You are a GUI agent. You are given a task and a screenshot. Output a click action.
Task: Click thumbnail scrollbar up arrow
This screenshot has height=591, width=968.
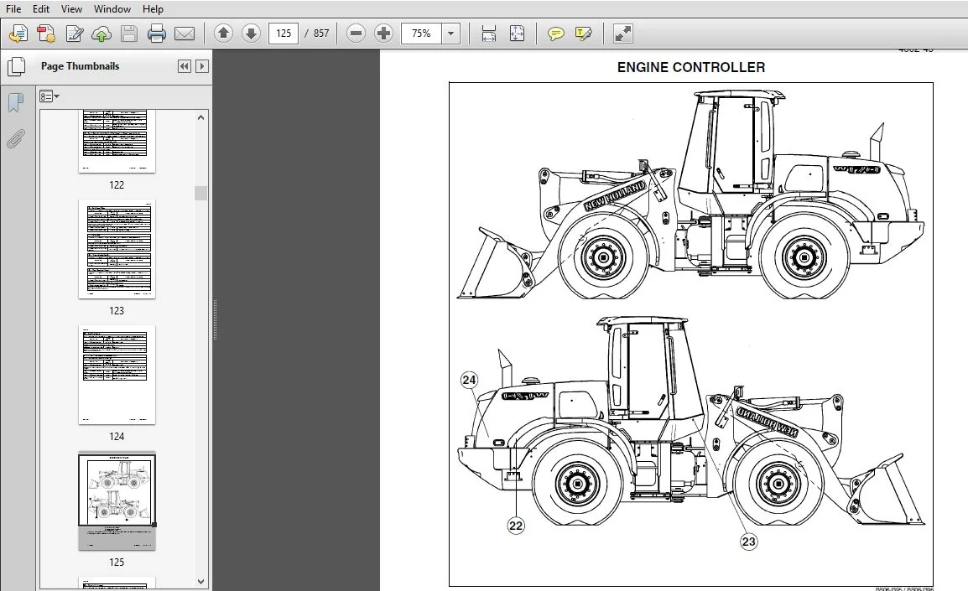click(x=200, y=117)
